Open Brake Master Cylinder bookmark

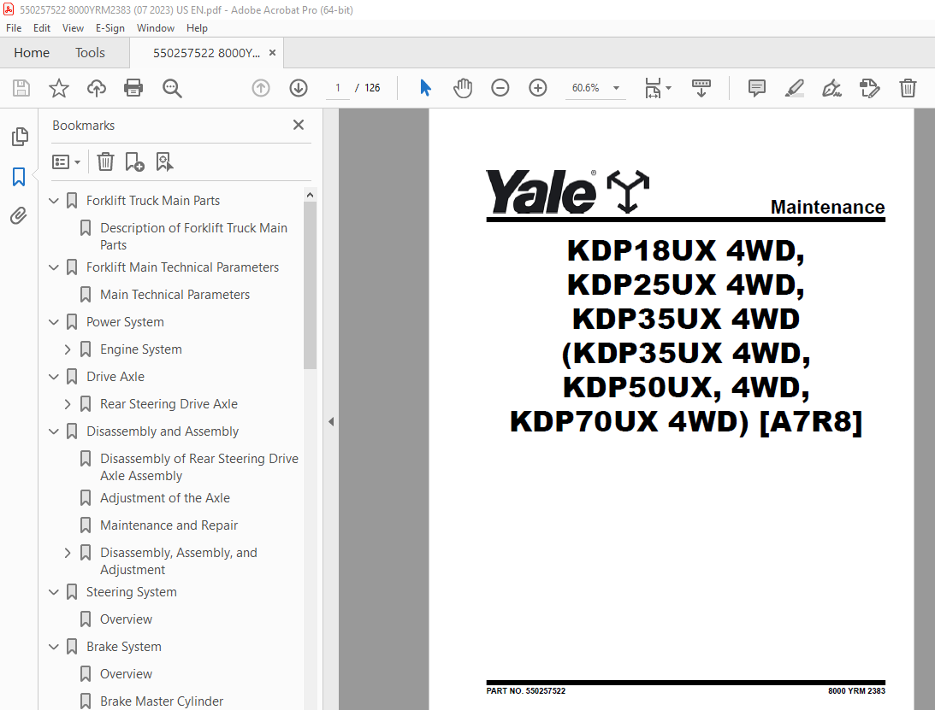click(x=162, y=701)
